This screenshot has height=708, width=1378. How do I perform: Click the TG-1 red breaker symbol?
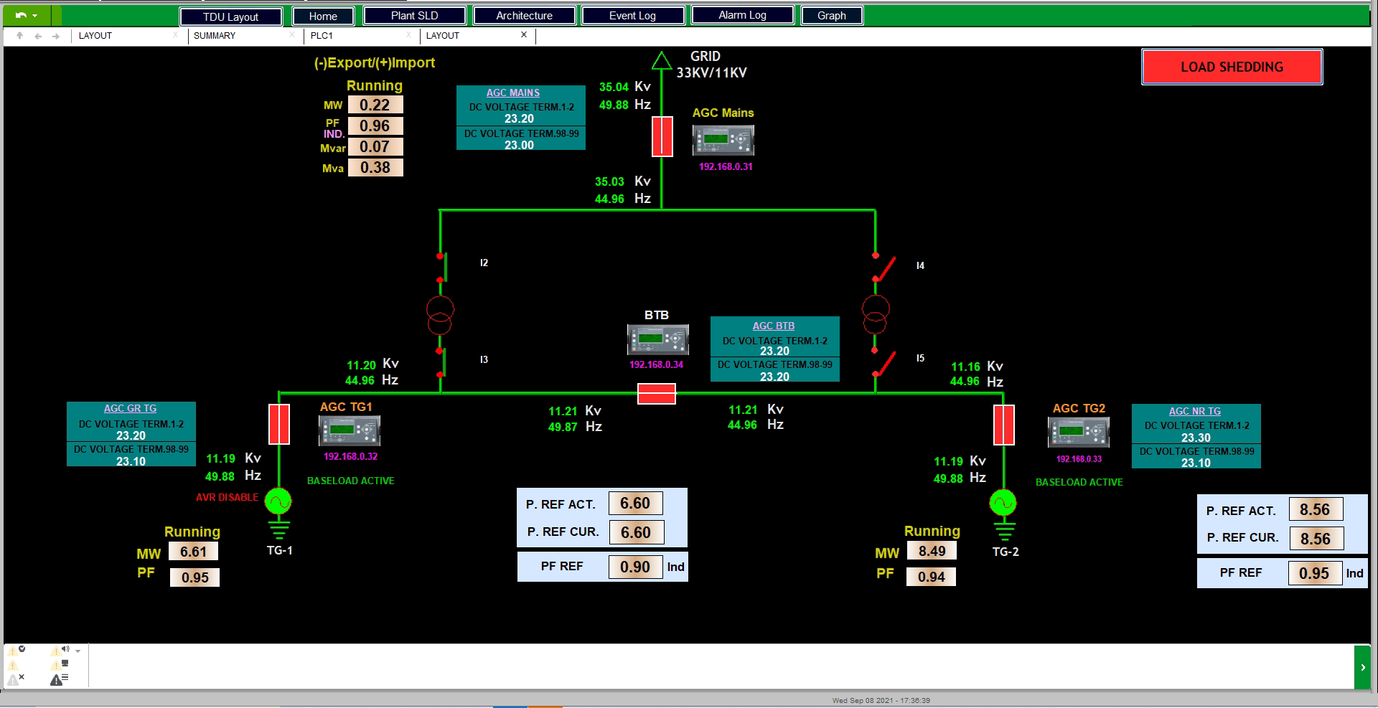coord(279,424)
